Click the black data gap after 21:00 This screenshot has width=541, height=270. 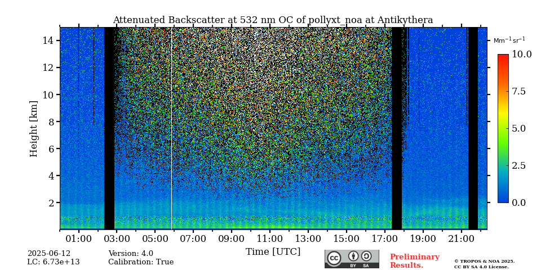(x=473, y=128)
